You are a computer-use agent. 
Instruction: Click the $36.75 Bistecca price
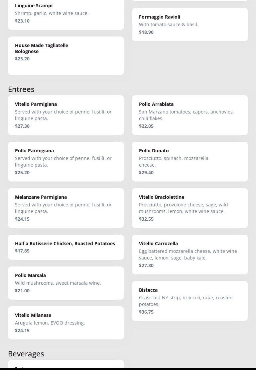click(146, 312)
